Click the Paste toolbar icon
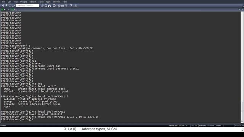The height and width of the screenshot is (137, 244). 46,6
